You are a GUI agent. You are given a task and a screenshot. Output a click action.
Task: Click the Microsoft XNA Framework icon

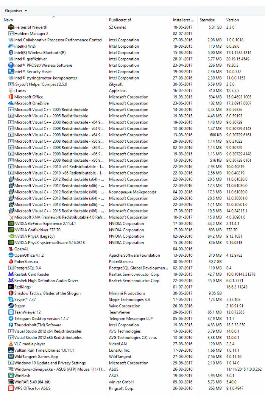coord(11,217)
